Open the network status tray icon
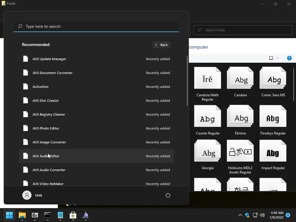 click(x=255, y=215)
